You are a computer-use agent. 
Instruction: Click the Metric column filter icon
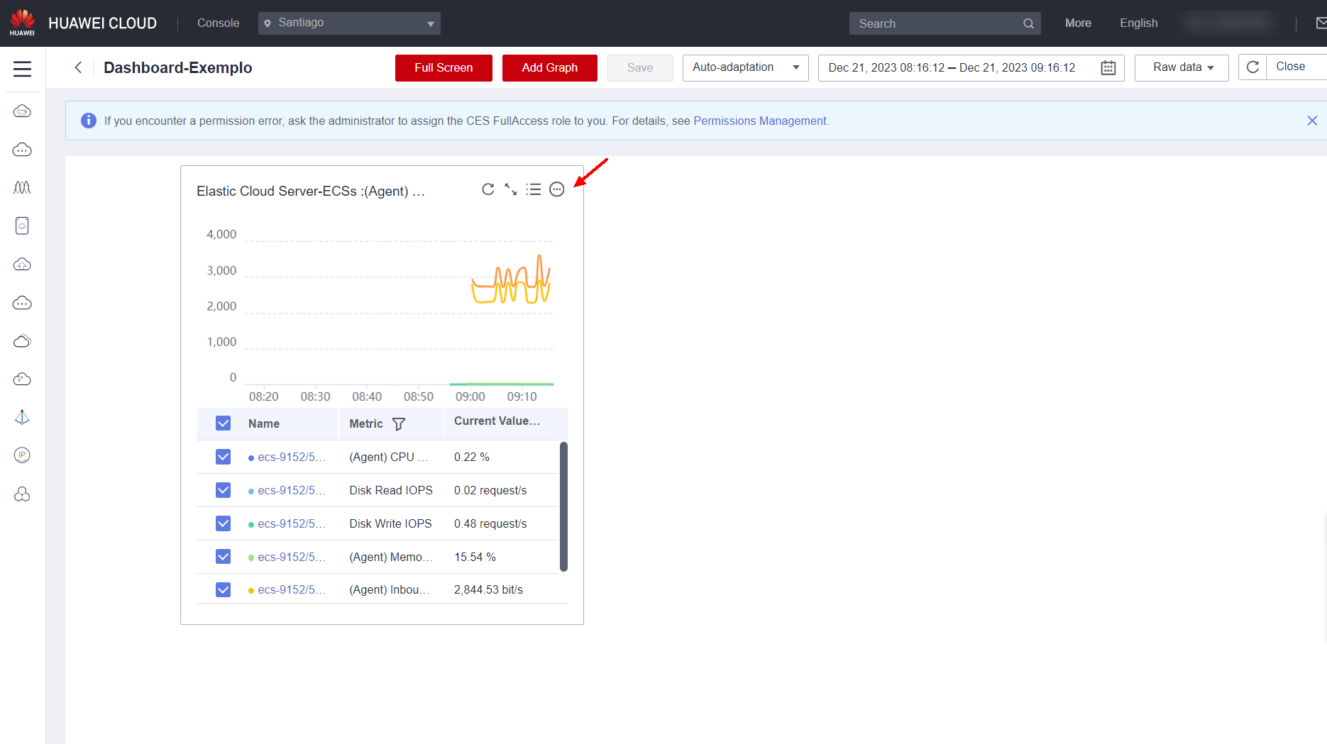point(399,424)
